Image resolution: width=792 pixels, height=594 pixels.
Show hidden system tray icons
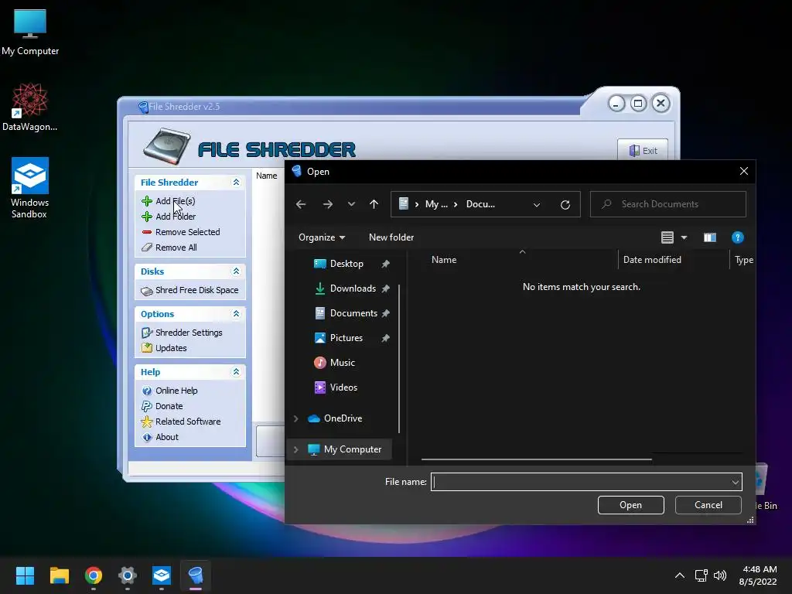pos(680,575)
